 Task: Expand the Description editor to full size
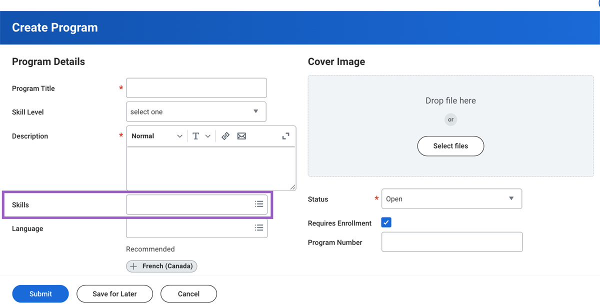point(286,136)
